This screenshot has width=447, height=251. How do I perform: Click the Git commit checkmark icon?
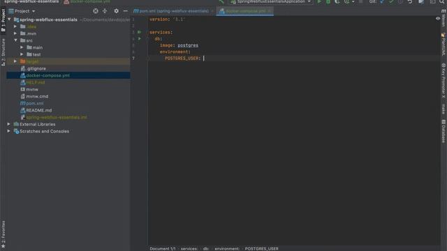point(391,1)
